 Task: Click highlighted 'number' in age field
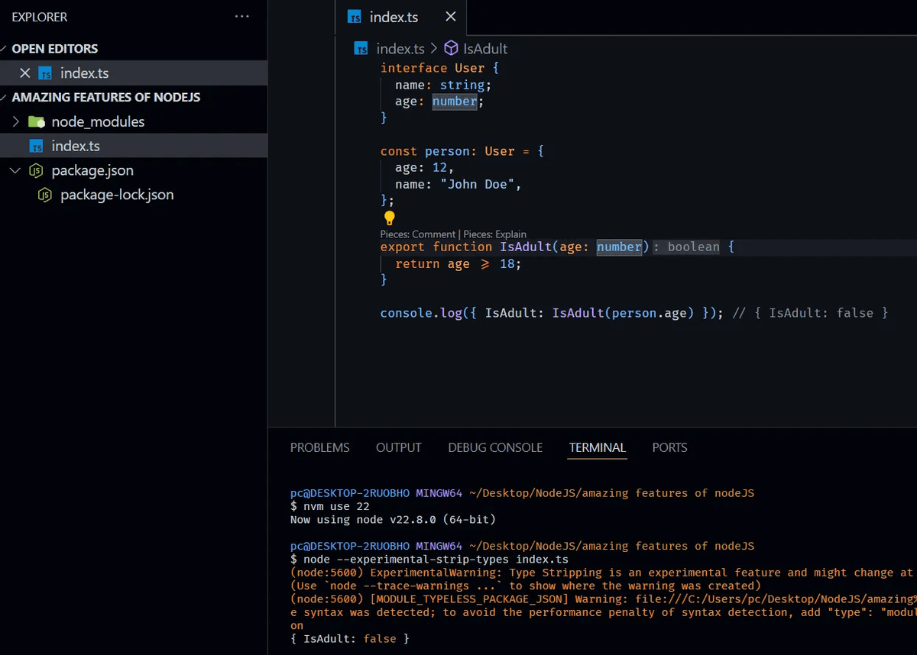click(455, 102)
